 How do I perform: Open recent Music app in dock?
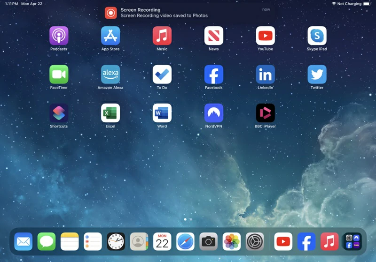coord(329,241)
